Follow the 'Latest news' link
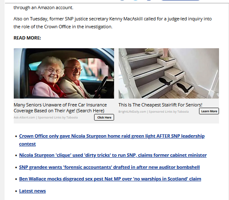This screenshot has width=229, height=200. (32, 191)
